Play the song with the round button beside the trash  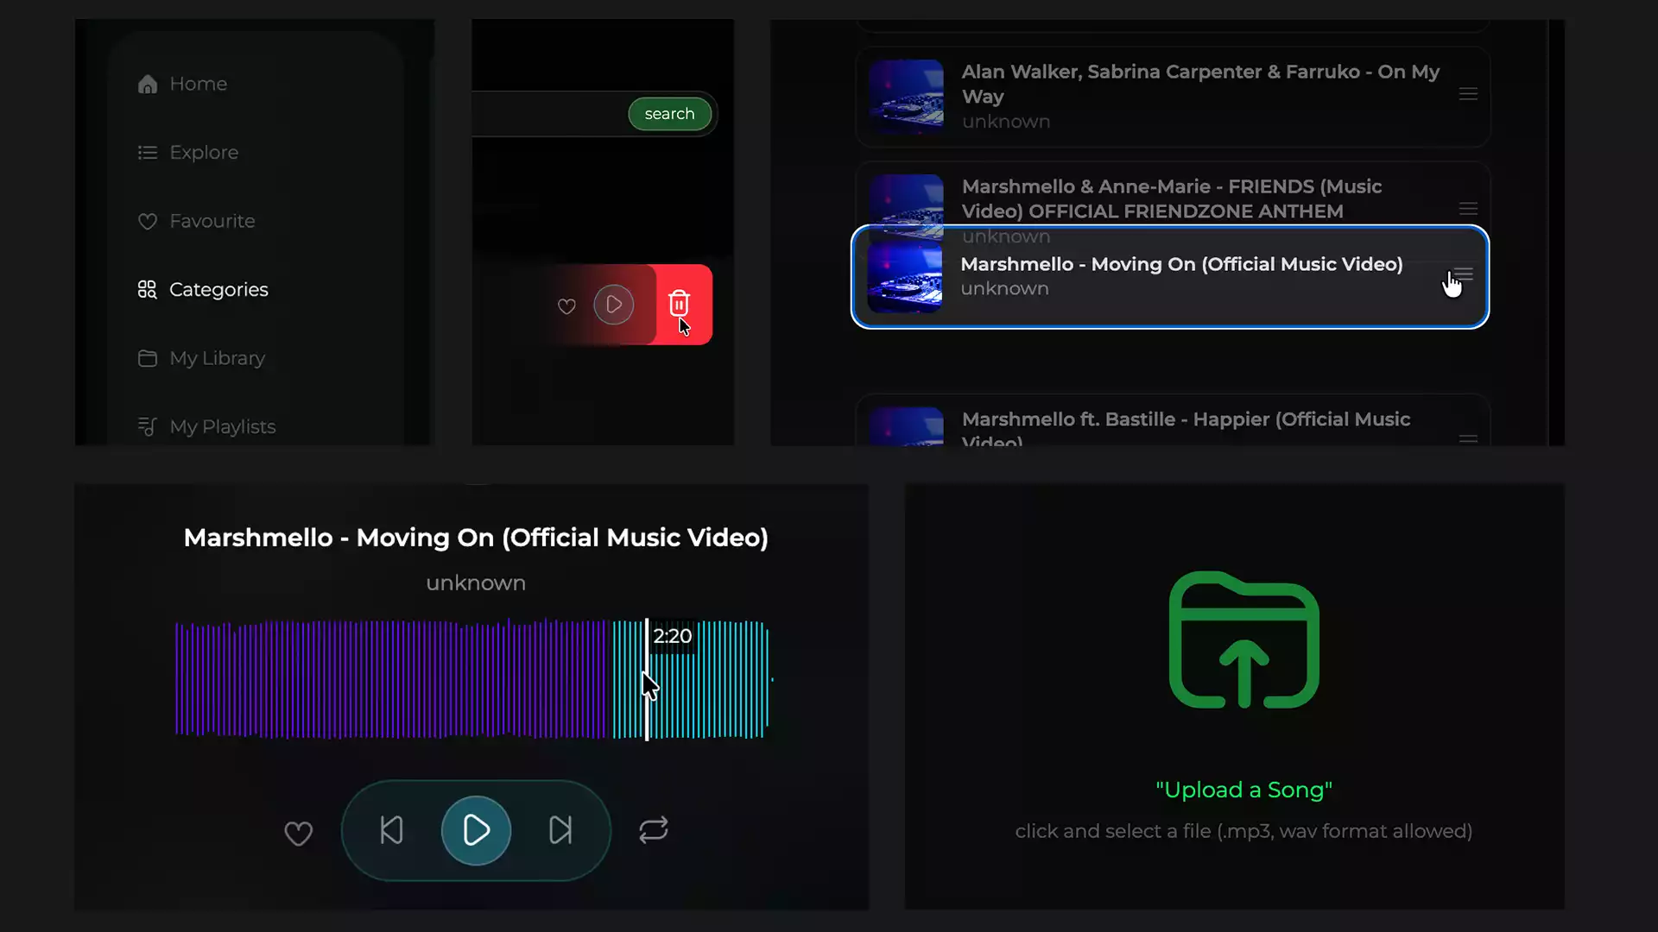[614, 305]
